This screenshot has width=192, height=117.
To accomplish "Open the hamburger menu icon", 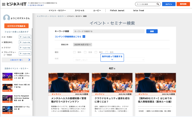I will coord(4,4).
